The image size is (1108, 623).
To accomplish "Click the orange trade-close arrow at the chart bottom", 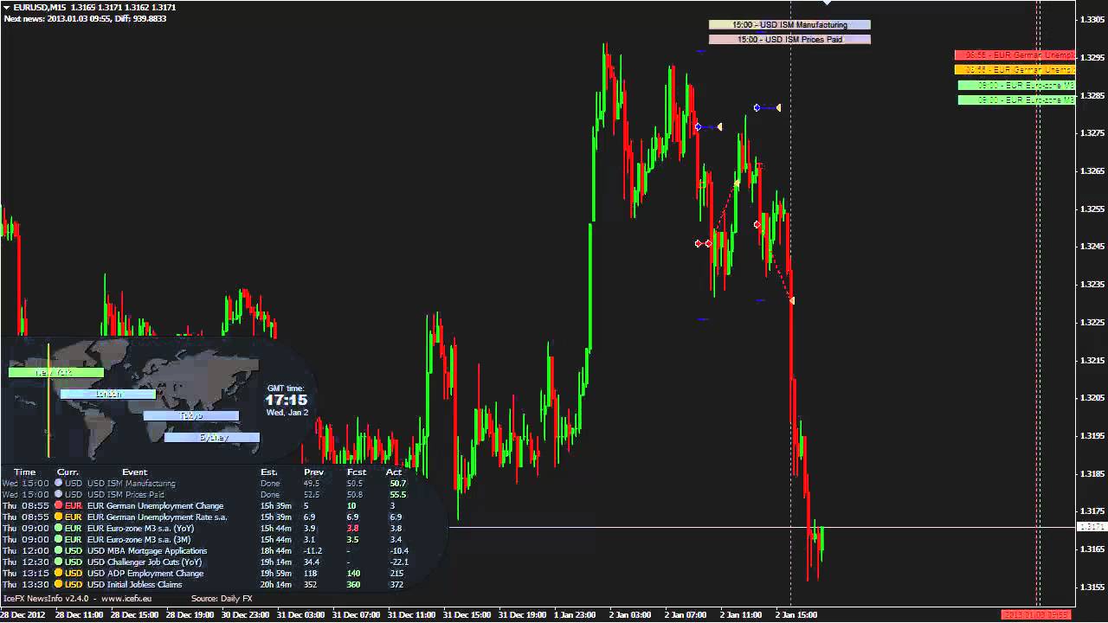I will tap(792, 300).
